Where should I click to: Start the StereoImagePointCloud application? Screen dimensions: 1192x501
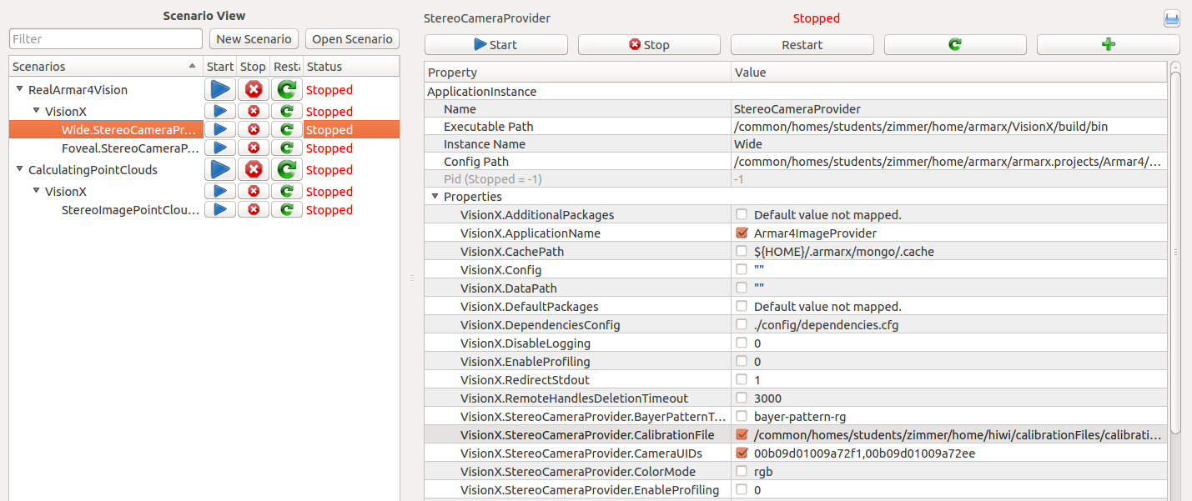(220, 209)
